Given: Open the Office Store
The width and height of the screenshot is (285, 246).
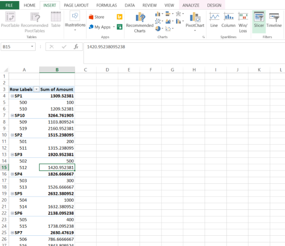Looking at the screenshot, I should tap(97, 17).
